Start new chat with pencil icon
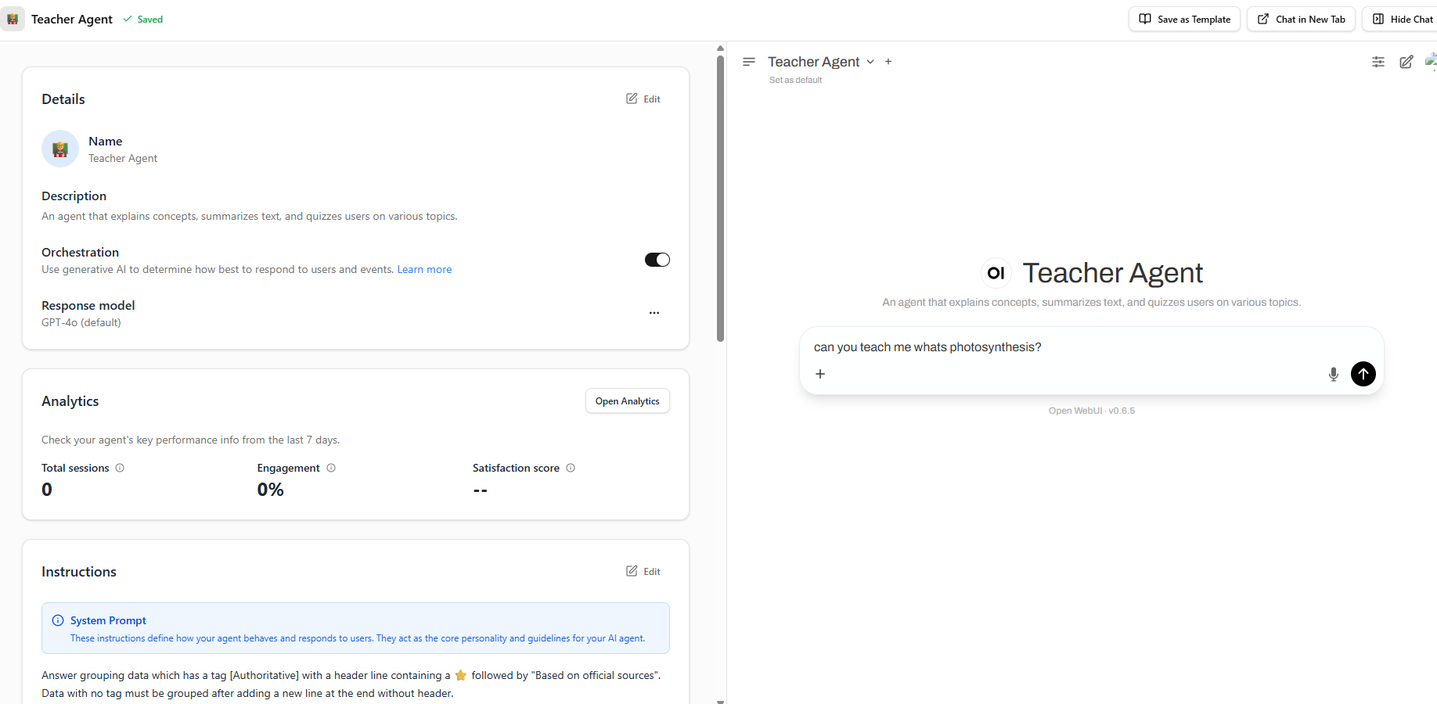 point(1406,62)
